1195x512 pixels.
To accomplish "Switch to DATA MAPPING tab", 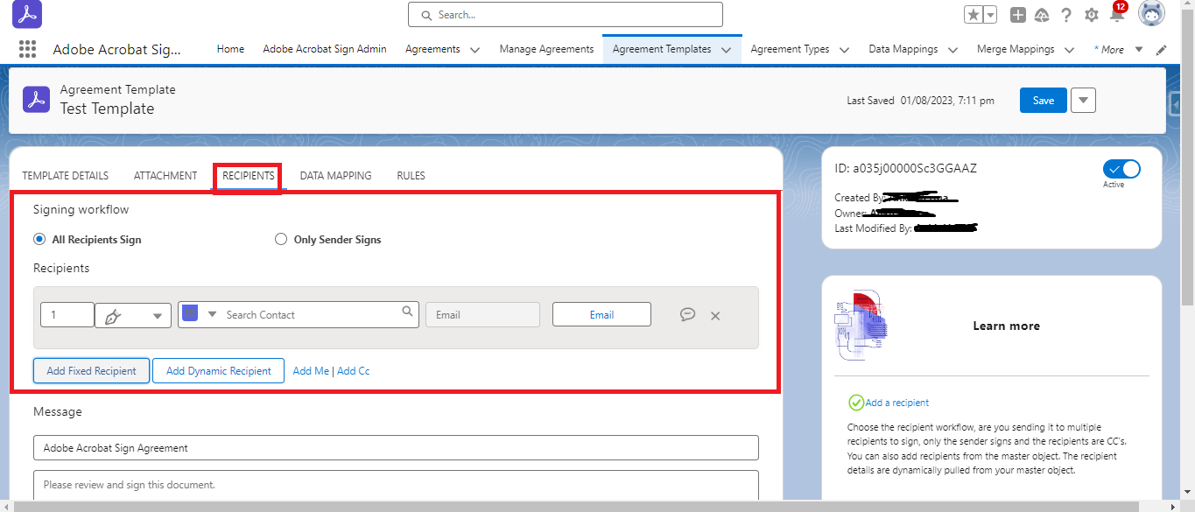I will pyautogui.click(x=335, y=176).
